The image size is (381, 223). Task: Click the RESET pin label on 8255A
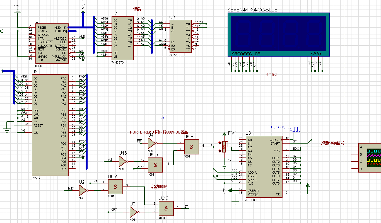pos(38,125)
